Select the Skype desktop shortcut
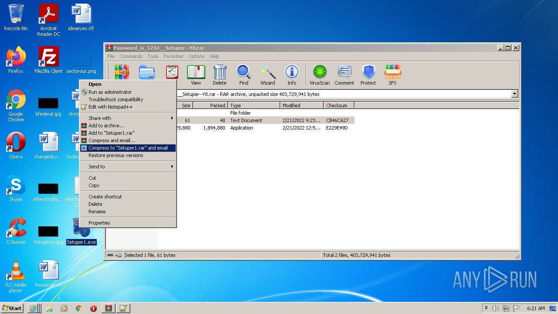 (16, 188)
